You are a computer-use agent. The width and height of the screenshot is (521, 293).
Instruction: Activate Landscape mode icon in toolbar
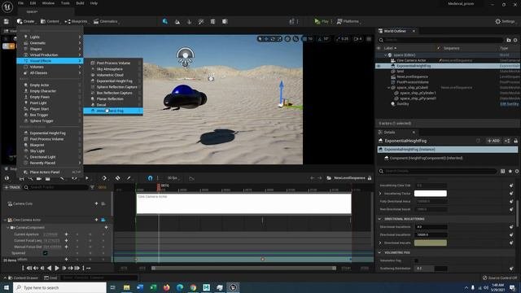177,21
